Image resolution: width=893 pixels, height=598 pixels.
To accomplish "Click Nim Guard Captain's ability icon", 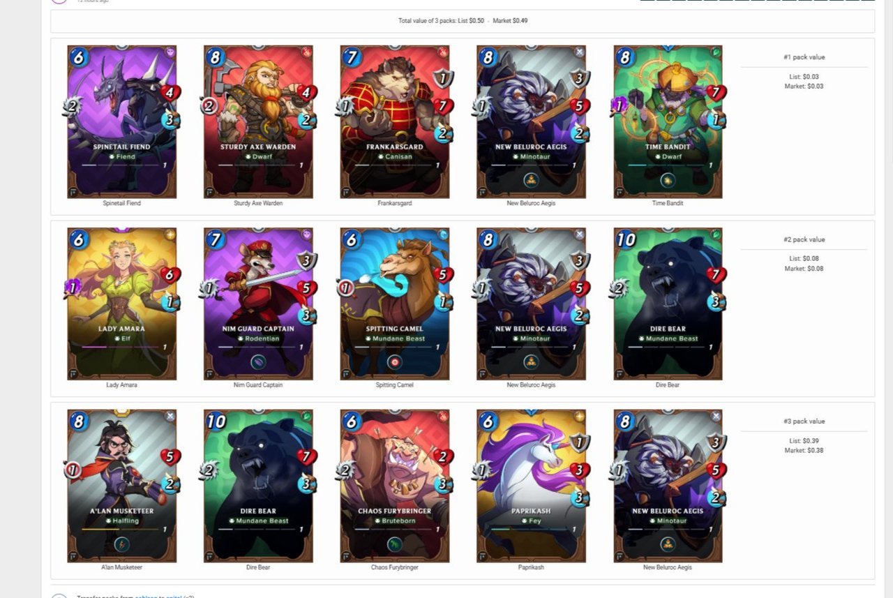I will click(258, 362).
